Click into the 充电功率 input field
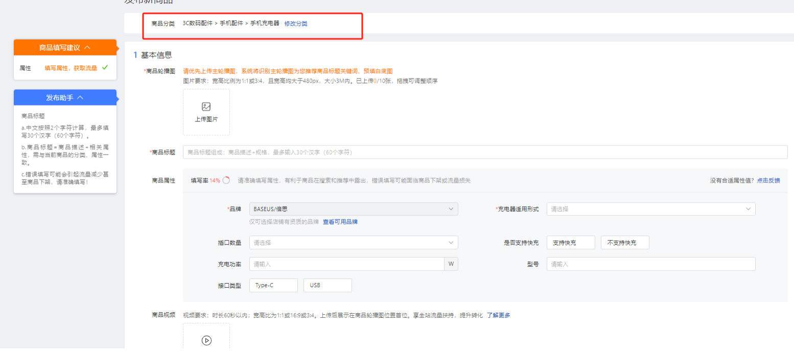Image resolution: width=794 pixels, height=352 pixels. tap(346, 264)
